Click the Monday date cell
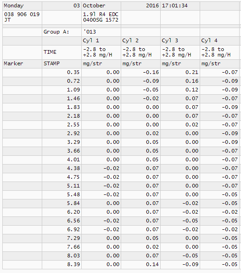 coord(22,6)
